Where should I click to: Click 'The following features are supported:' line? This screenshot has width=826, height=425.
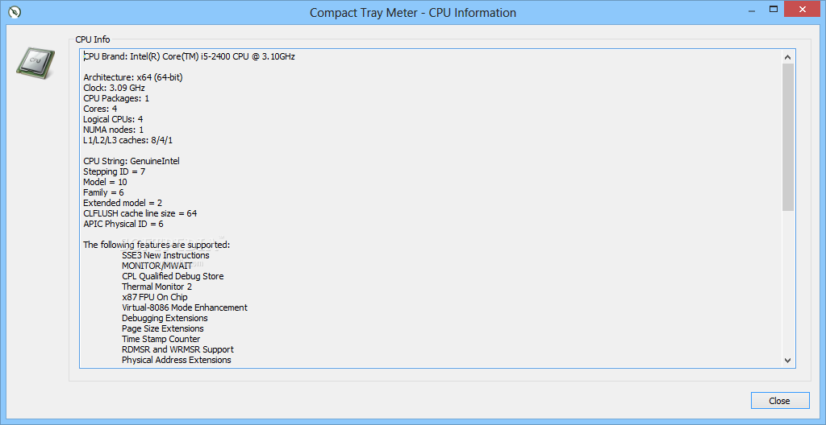pyautogui.click(x=157, y=245)
